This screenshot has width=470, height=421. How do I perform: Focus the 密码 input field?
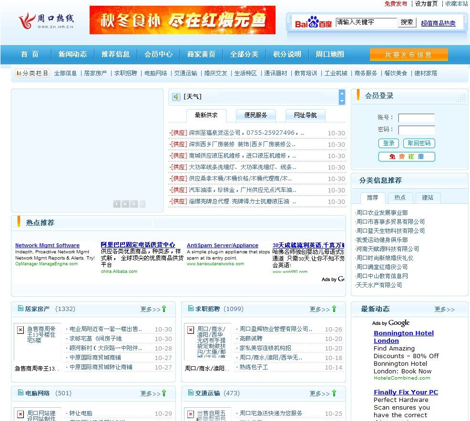(416, 130)
